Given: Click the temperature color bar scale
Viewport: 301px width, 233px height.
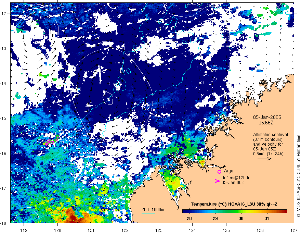Looking at the screenshot, I should pos(235,211).
